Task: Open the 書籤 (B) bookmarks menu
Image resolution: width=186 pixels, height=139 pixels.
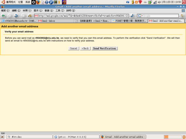Action: coord(49,11)
